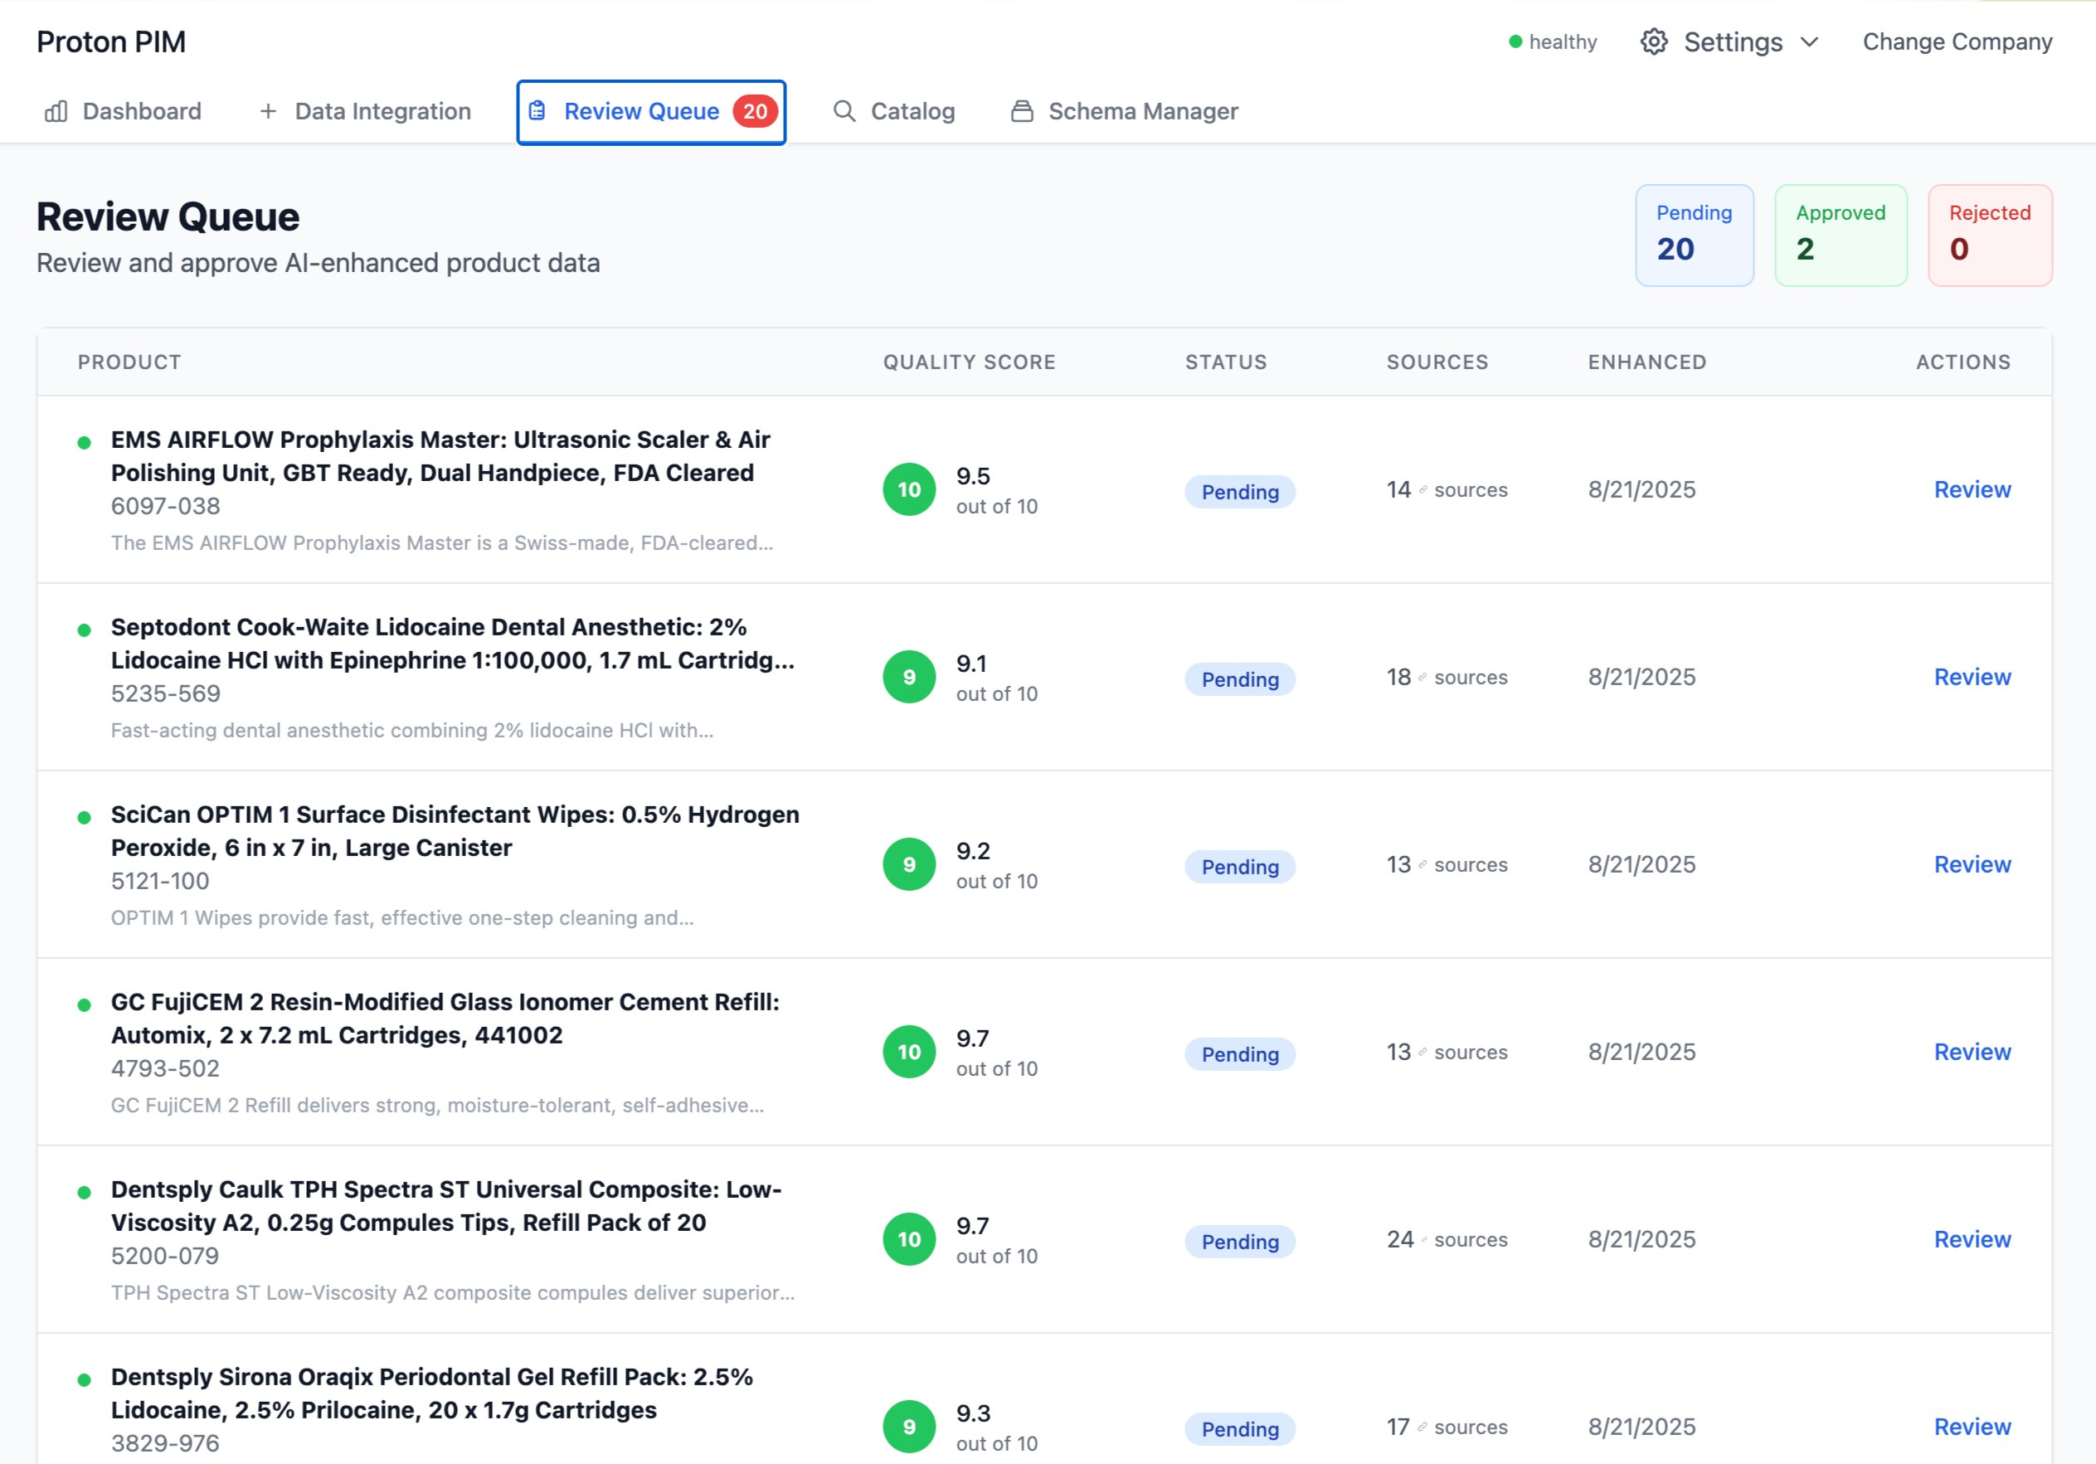2096x1464 pixels.
Task: Click the Catalog magnifier icon
Action: point(844,111)
